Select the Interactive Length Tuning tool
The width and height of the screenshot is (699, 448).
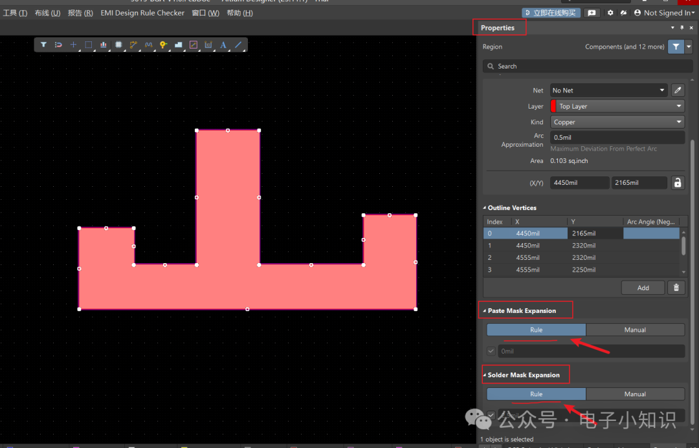(x=148, y=45)
